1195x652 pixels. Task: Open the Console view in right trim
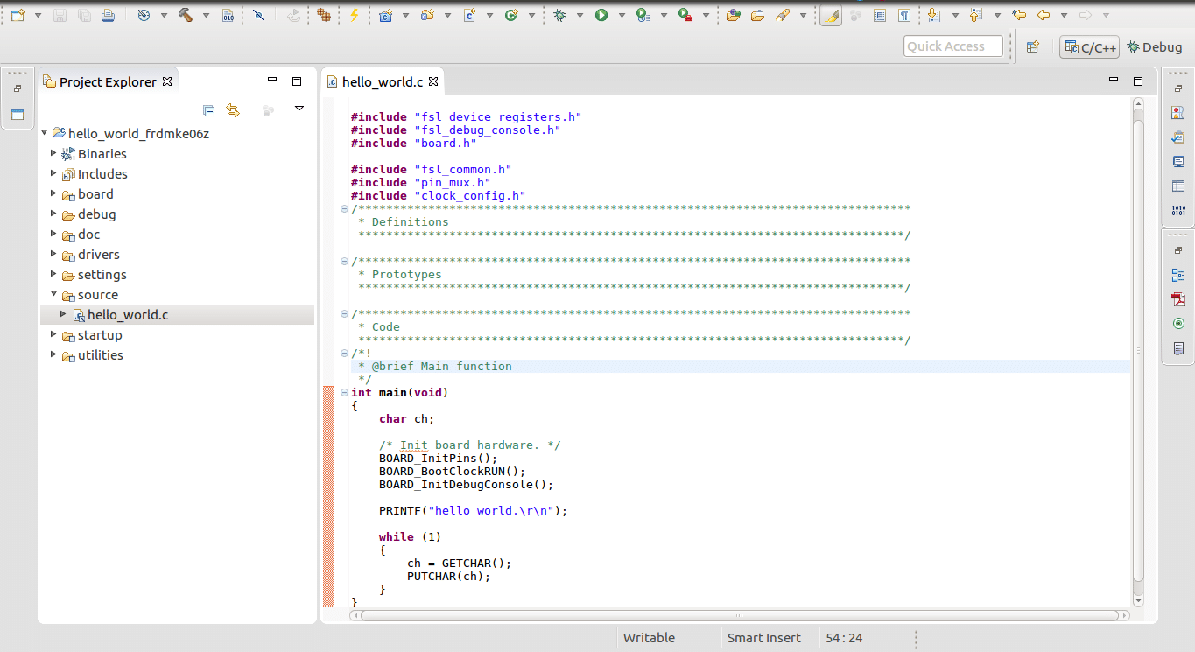point(1178,162)
